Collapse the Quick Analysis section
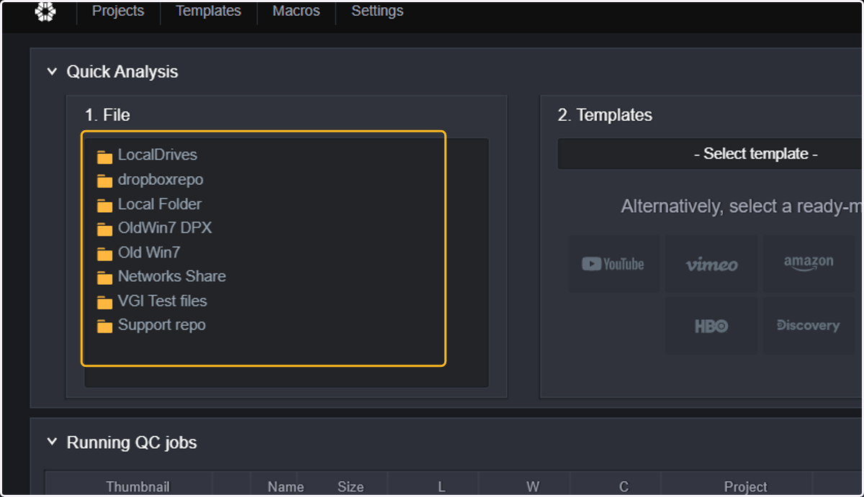 coord(51,72)
